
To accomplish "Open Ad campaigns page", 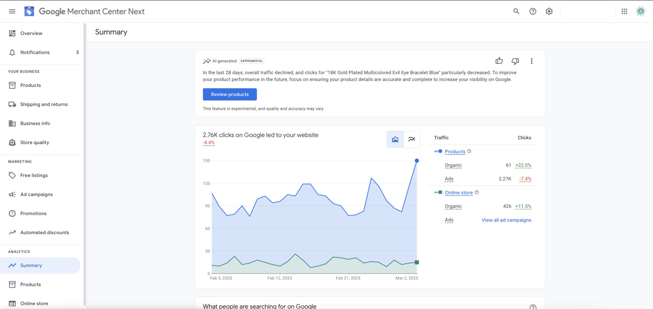I will tap(40, 194).
